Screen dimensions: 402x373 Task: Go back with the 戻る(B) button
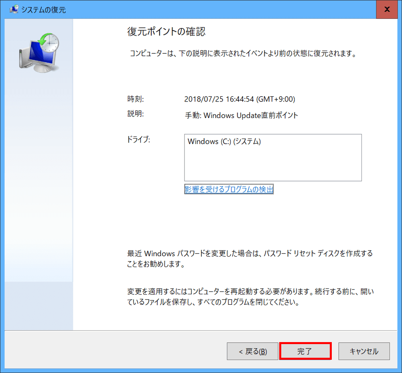252,351
